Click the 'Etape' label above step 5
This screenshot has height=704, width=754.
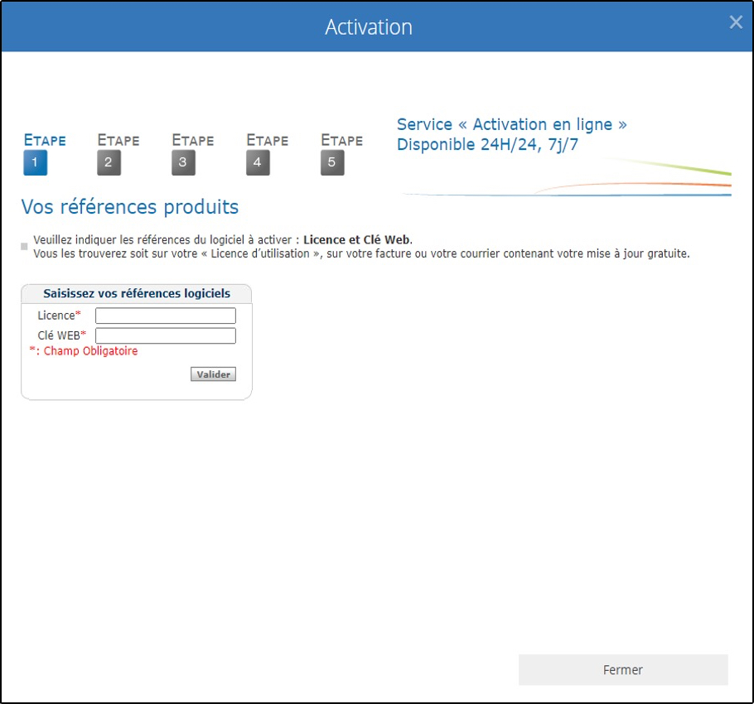(x=342, y=140)
